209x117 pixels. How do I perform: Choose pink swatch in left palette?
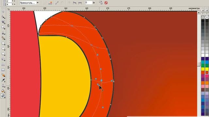point(203,86)
